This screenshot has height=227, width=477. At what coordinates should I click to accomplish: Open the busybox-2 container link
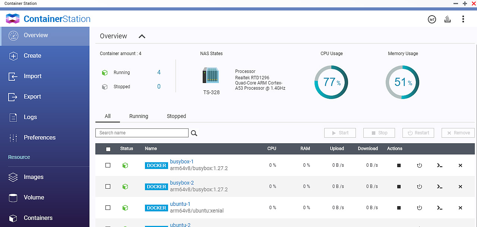pyautogui.click(x=182, y=183)
